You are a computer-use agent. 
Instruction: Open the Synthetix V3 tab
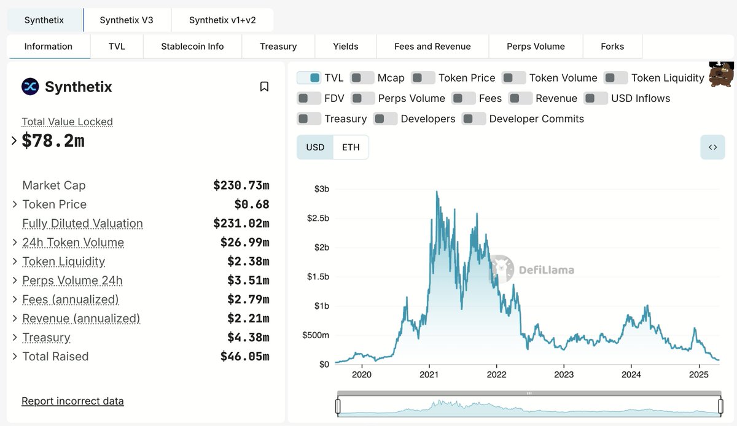127,20
